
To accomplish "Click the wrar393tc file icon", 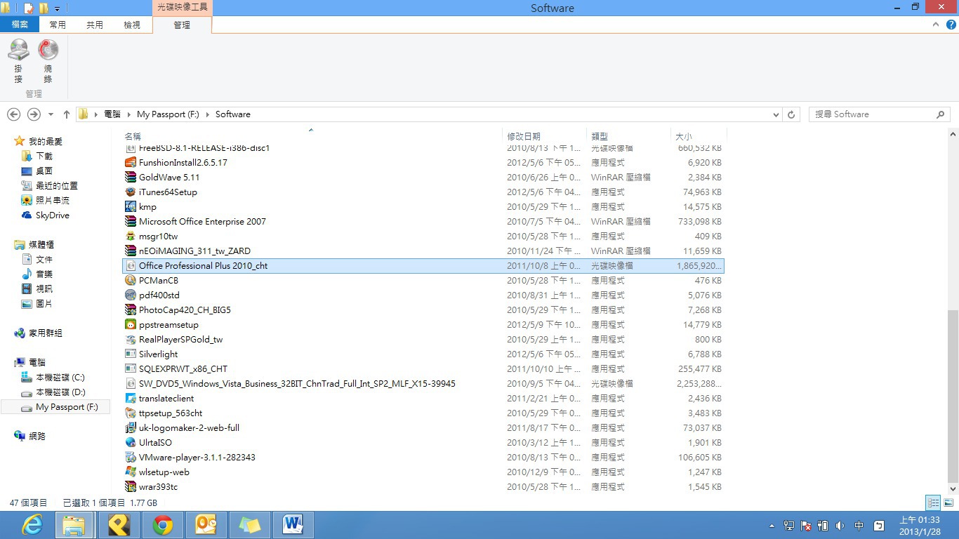I will [x=131, y=487].
